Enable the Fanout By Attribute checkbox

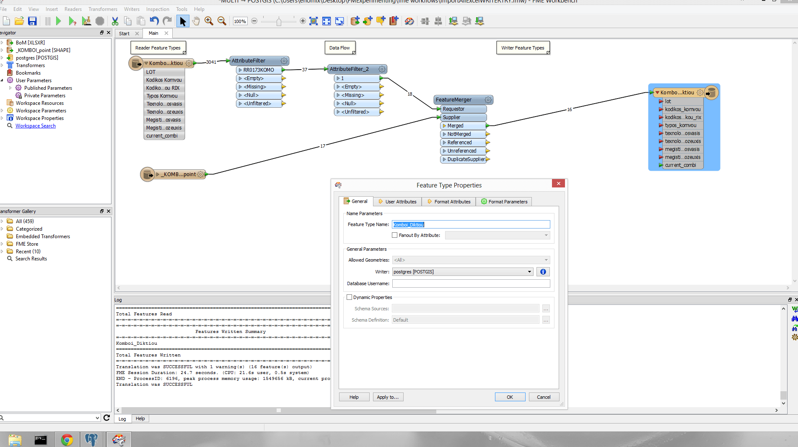[x=394, y=235]
